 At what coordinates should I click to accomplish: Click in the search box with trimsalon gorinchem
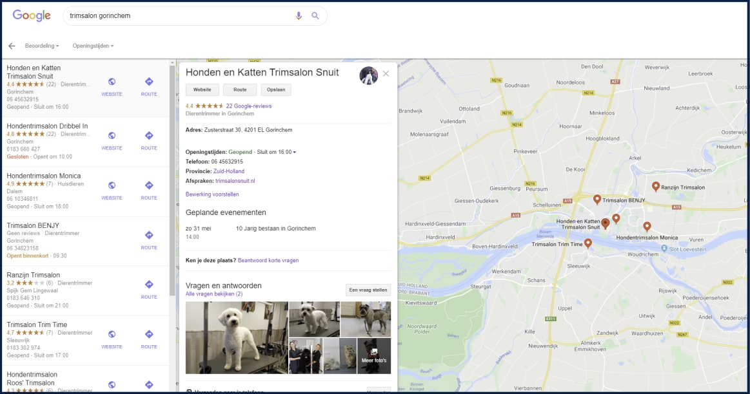pos(174,16)
